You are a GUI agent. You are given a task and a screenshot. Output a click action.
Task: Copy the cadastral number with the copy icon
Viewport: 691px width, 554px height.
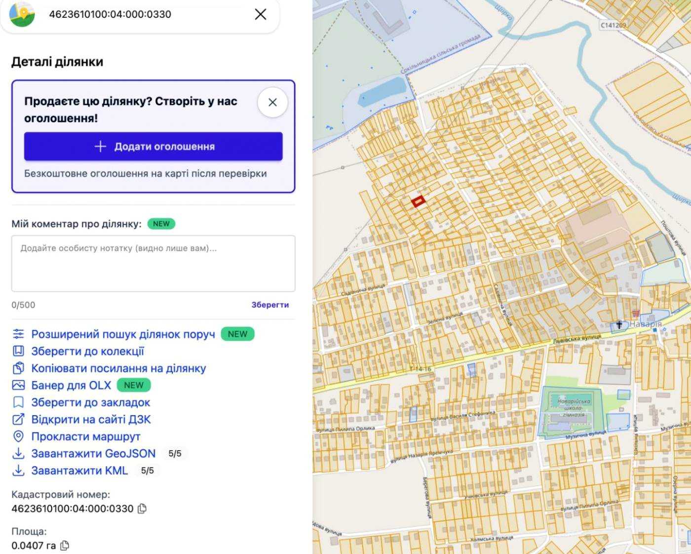[142, 509]
